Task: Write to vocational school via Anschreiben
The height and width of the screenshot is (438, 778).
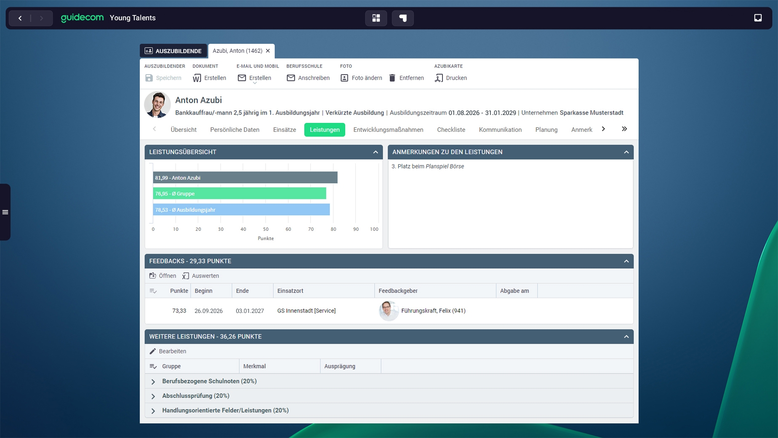Action: [308, 78]
